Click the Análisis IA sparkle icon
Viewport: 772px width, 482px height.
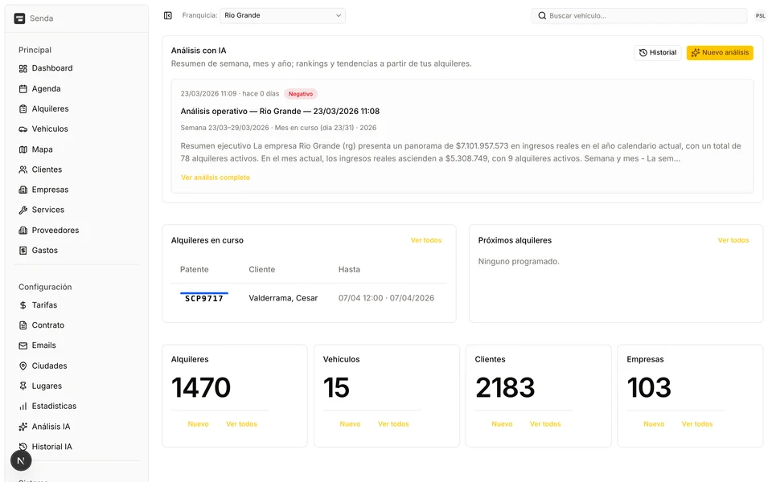point(23,427)
